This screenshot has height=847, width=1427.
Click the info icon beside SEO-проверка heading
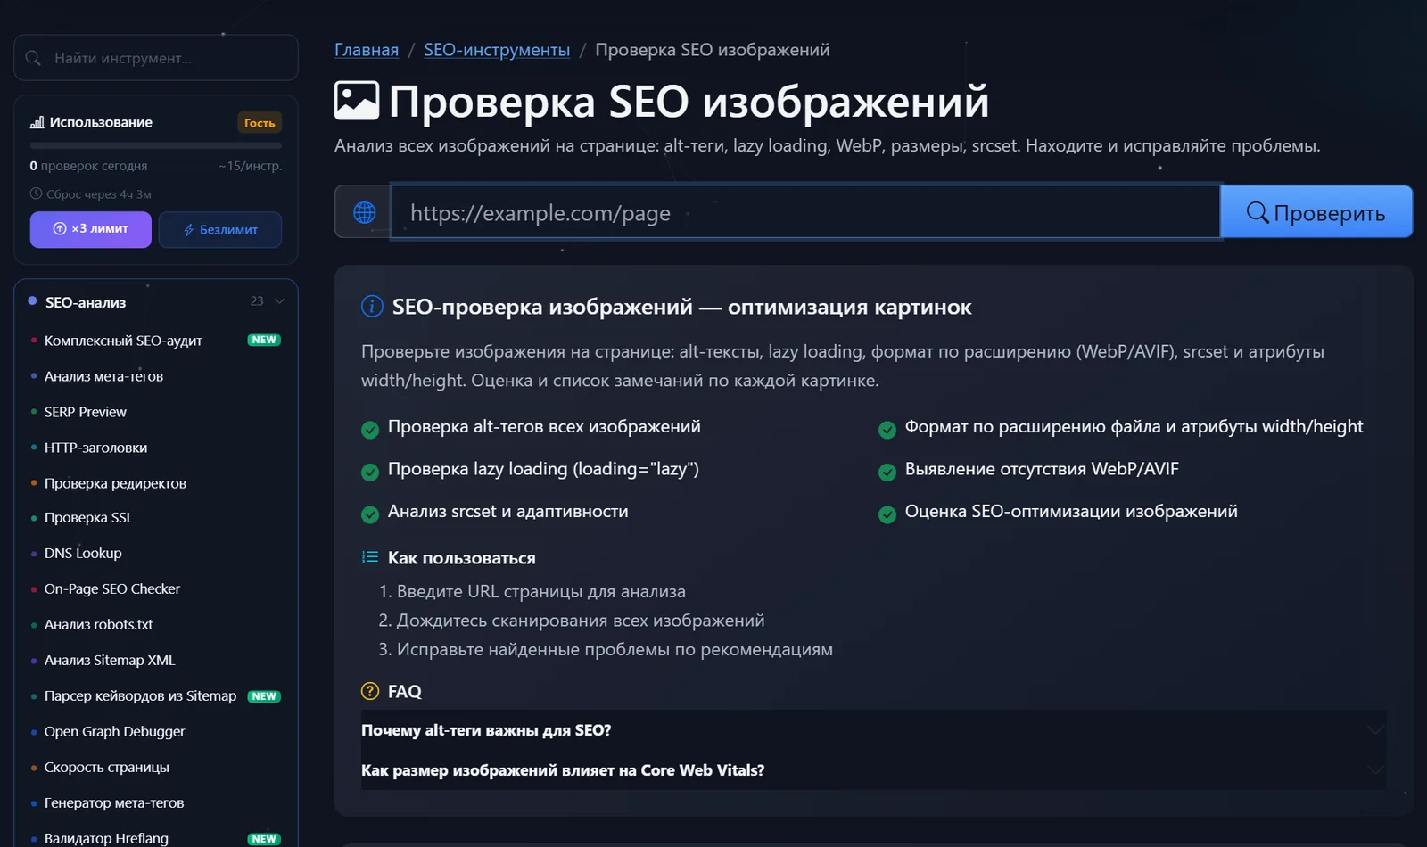coord(372,307)
